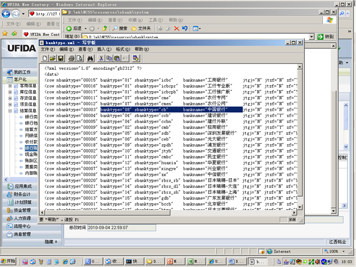Screen dimensions: 356x267
Task: Click the 转到 Go button in Explorer
Action: coord(325,37)
